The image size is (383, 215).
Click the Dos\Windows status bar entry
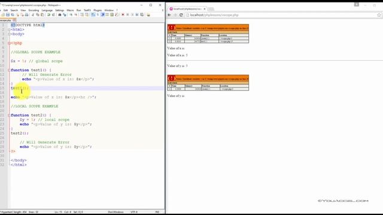(115, 212)
